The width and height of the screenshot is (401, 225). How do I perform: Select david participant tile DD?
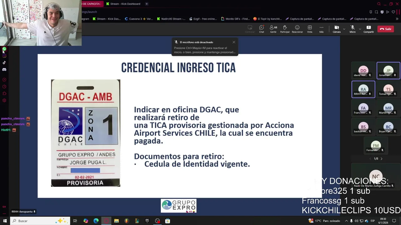click(363, 71)
